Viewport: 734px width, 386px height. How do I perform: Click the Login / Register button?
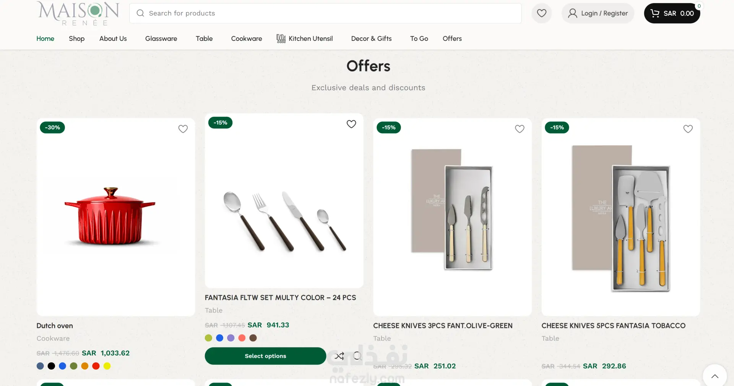(x=598, y=13)
